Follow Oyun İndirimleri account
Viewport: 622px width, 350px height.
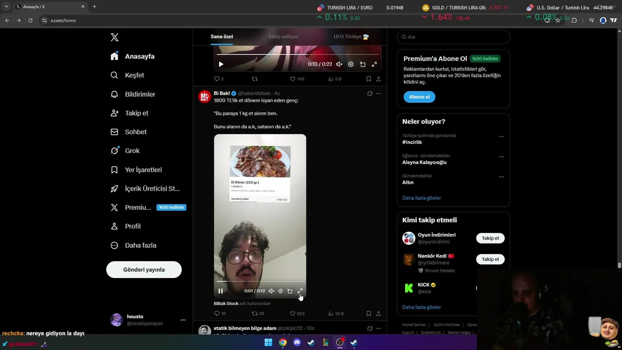click(x=490, y=238)
